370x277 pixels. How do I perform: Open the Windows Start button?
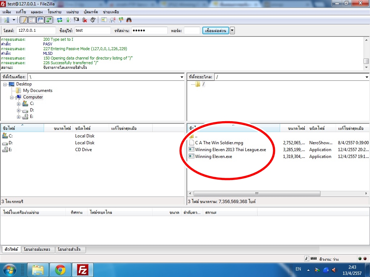[9, 270]
